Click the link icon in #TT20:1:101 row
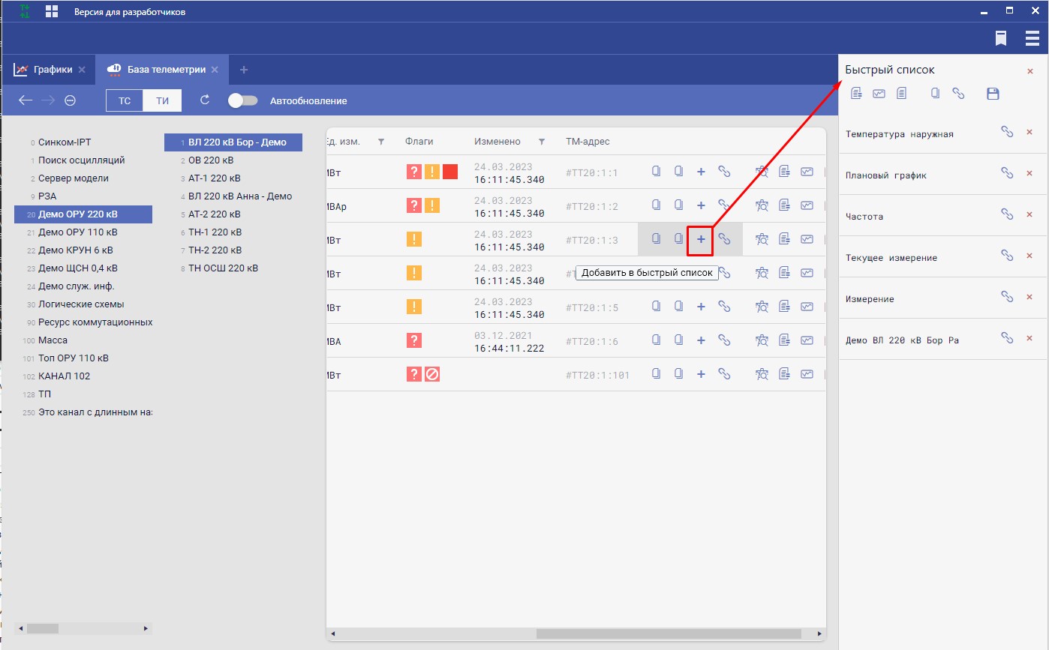The width and height of the screenshot is (1049, 650). [x=724, y=374]
